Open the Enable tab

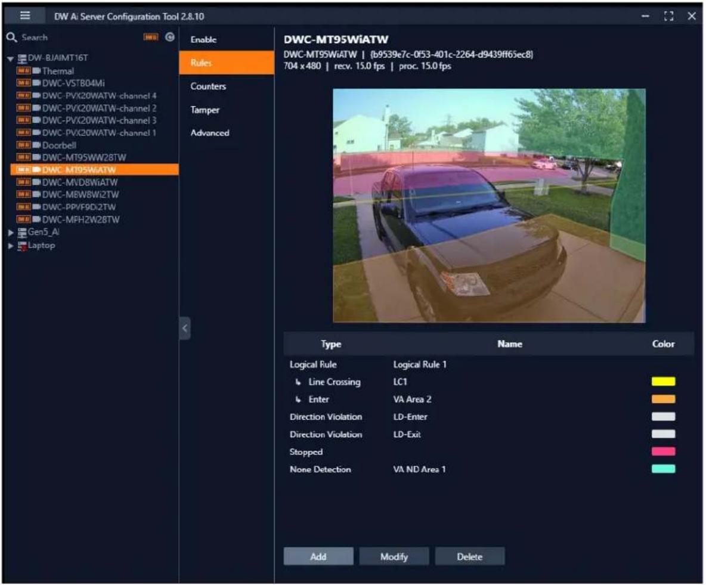[227, 39]
